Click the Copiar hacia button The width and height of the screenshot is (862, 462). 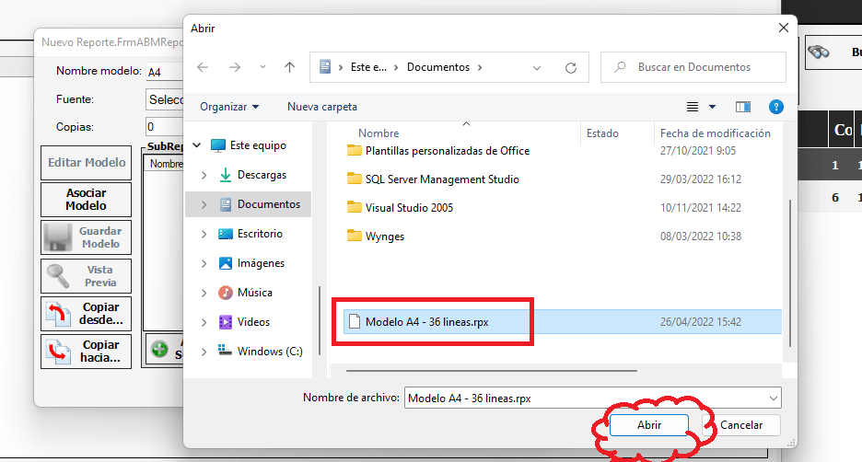[x=87, y=351]
